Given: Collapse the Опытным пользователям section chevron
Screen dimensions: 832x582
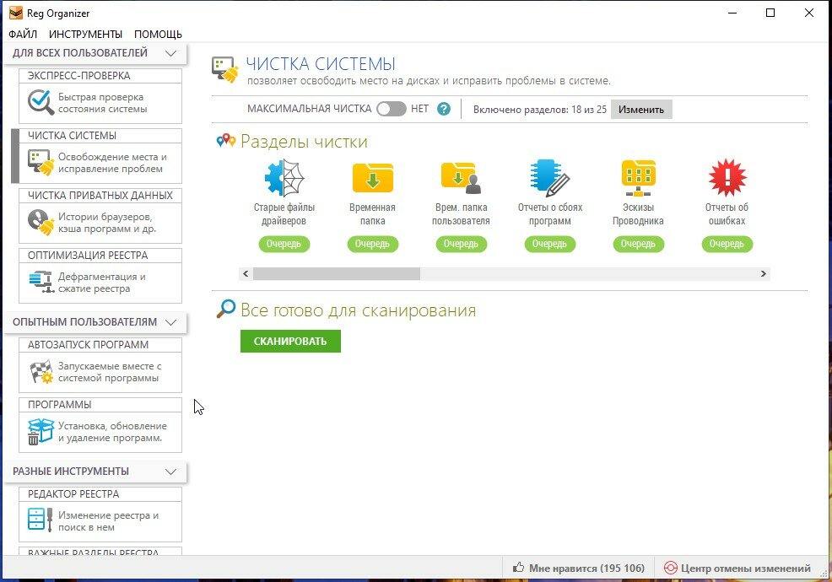Looking at the screenshot, I should point(170,322).
